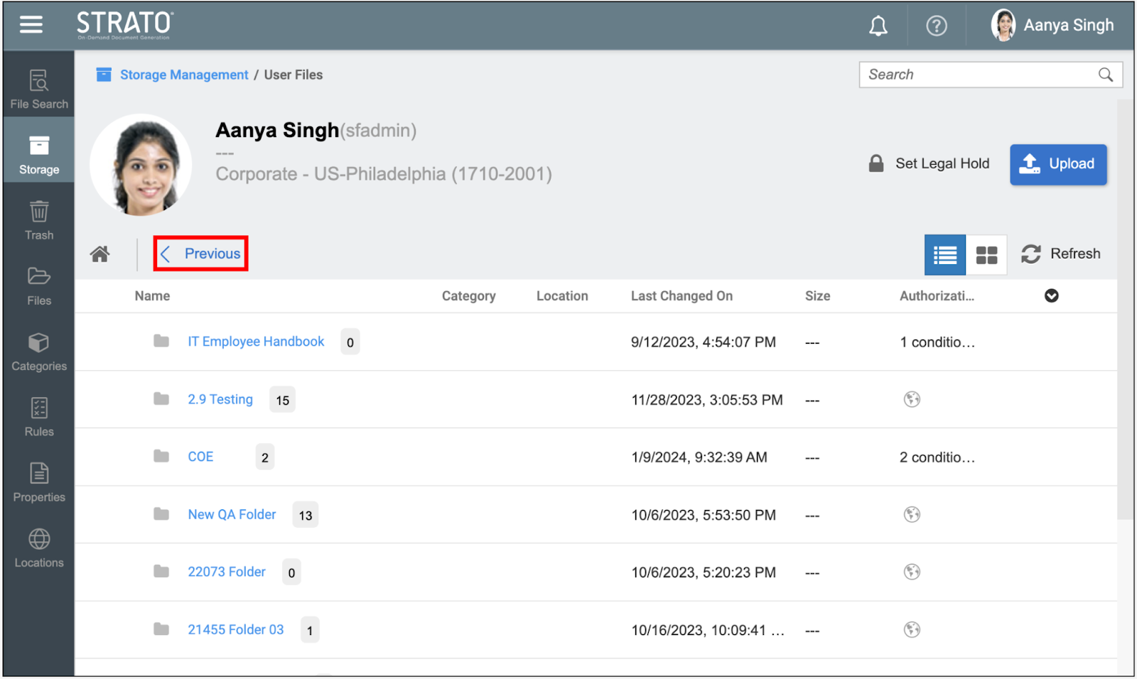Click the notifications bell icon

click(x=878, y=26)
